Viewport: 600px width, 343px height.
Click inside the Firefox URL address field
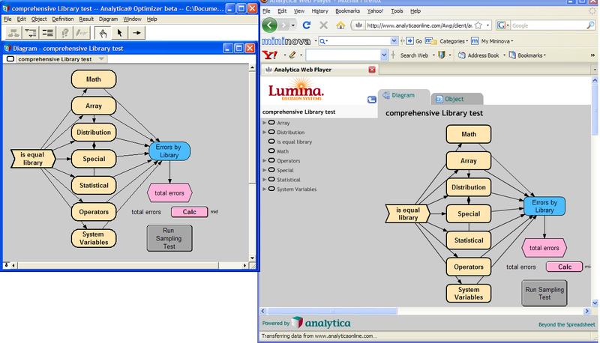(418, 25)
